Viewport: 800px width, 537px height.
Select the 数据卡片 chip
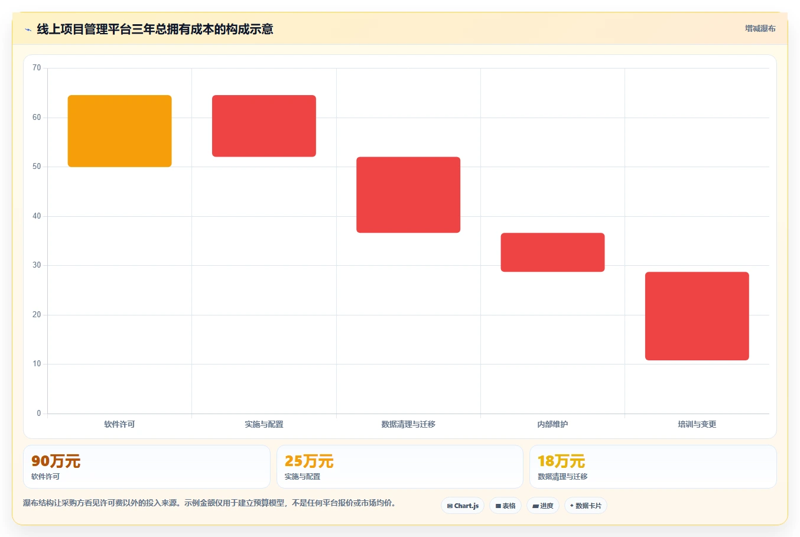(x=586, y=506)
